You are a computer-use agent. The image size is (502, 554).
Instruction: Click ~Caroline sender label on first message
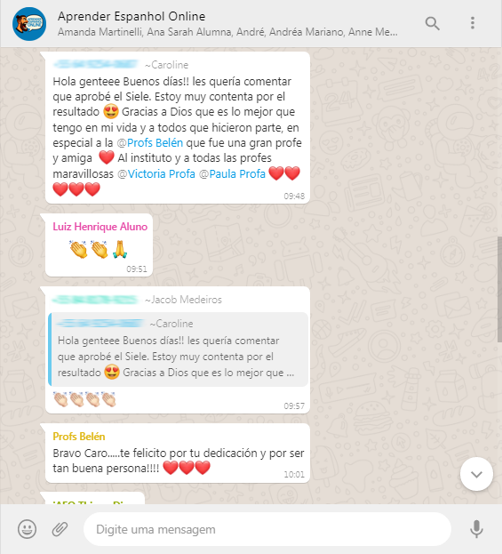click(x=166, y=65)
